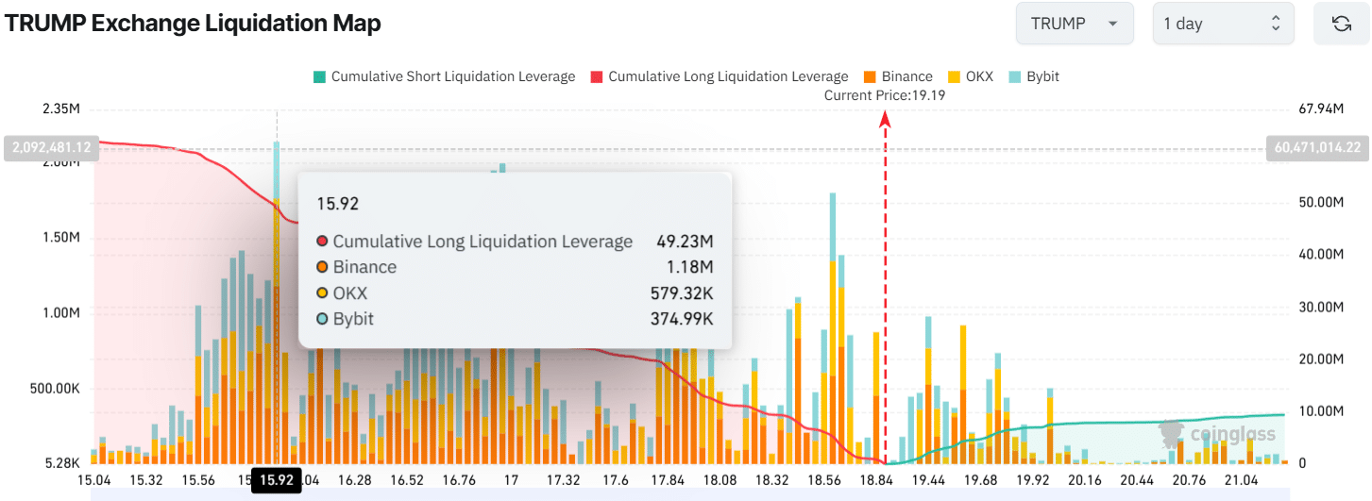
Task: Click the 19.44 x-axis label
Action: pyautogui.click(x=930, y=480)
